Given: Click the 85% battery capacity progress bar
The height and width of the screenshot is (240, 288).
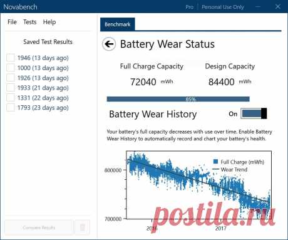Looking at the screenshot, I should click(x=178, y=99).
